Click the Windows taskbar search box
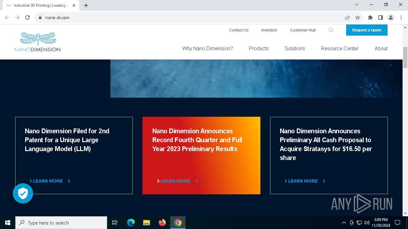Viewport: 408px width, 229px height. [61, 223]
